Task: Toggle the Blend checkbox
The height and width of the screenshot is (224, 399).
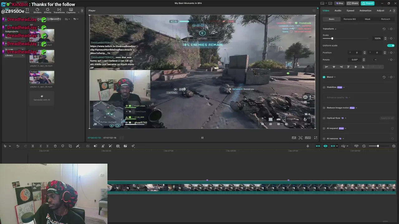Action: click(x=324, y=77)
